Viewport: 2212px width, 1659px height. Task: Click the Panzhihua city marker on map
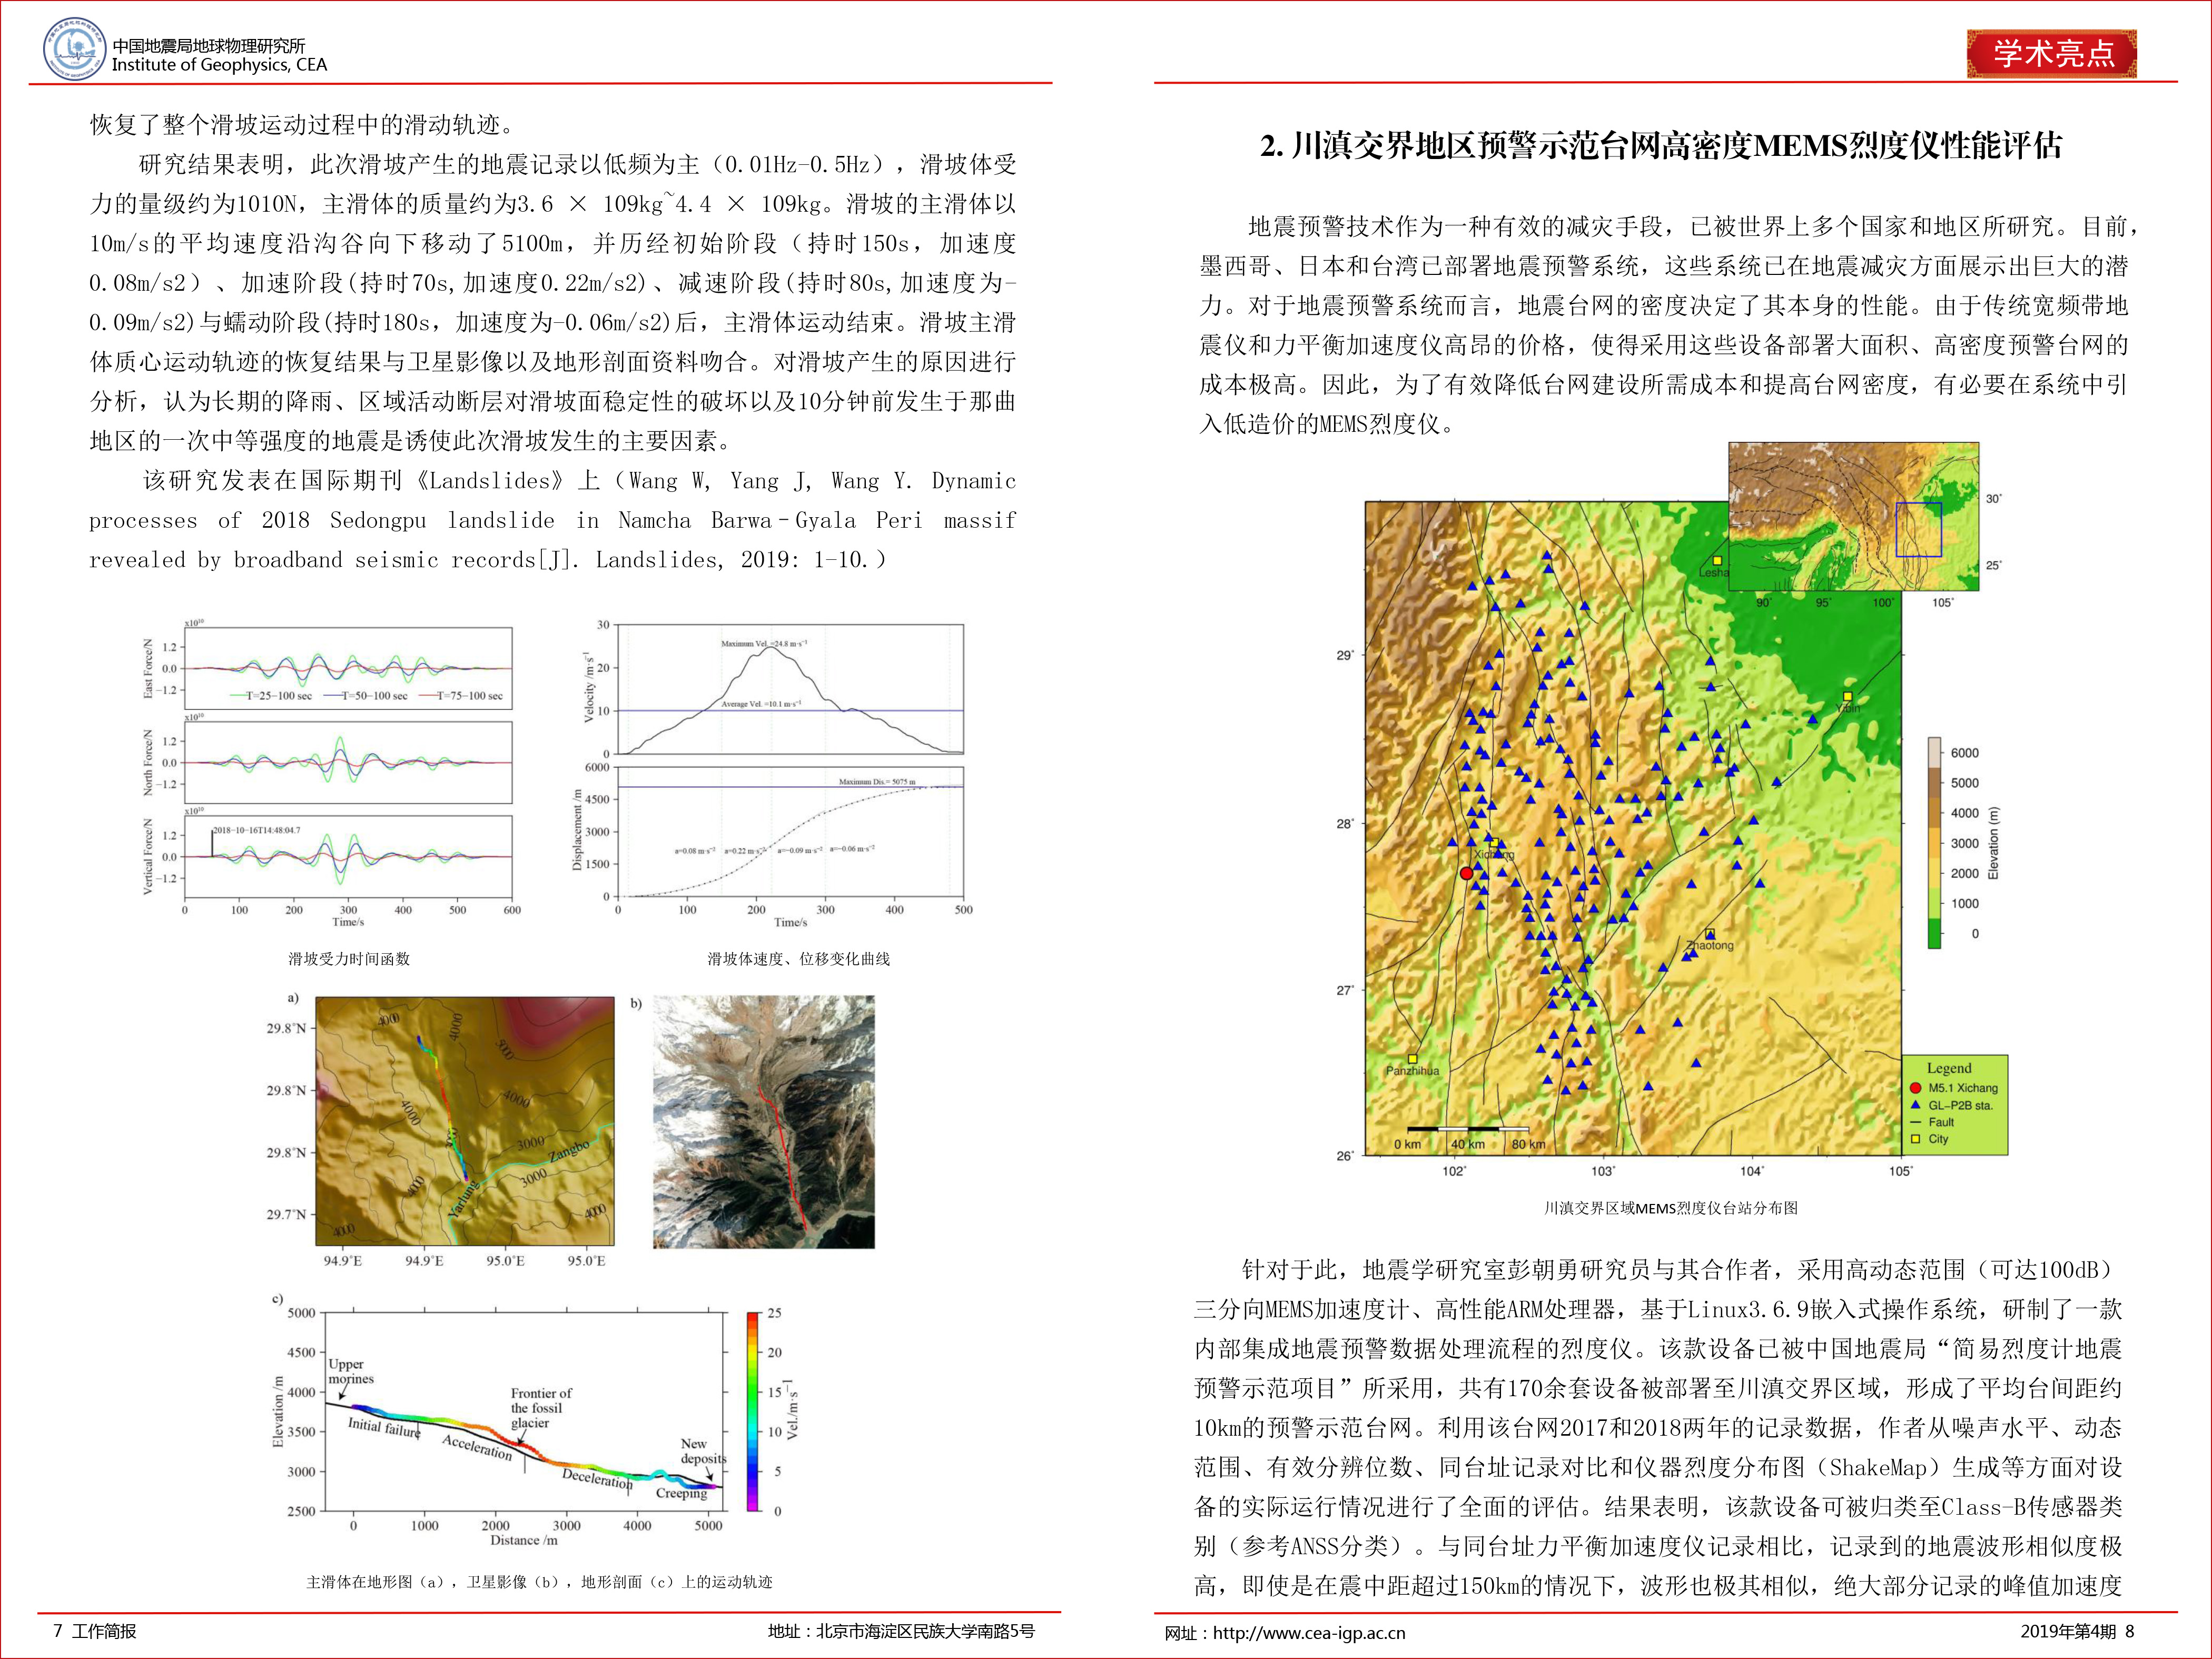coord(1413,1059)
